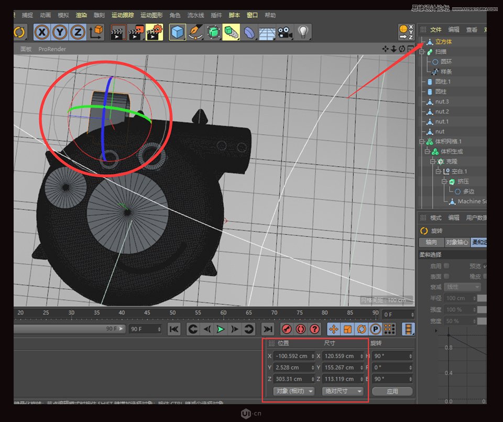Image resolution: width=503 pixels, height=422 pixels.
Task: Click the light object icon in the toolbar
Action: coord(302,33)
